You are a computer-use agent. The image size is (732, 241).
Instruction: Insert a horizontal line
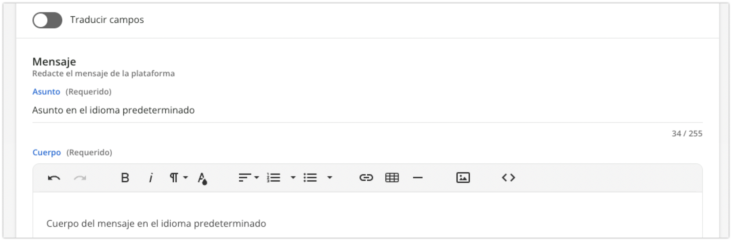tap(418, 178)
